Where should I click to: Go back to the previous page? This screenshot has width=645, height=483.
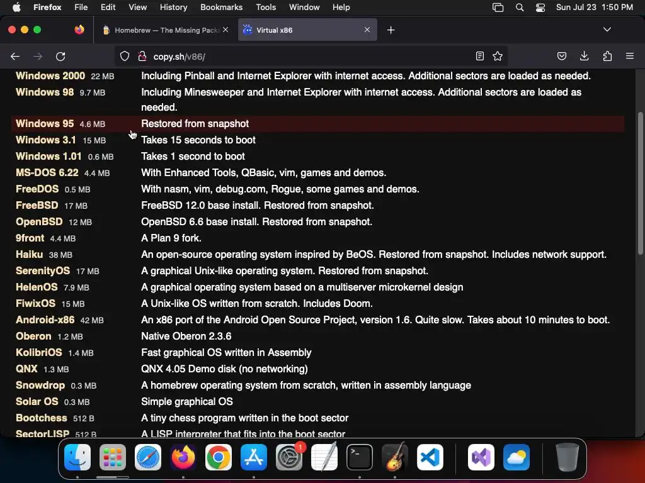coord(15,56)
